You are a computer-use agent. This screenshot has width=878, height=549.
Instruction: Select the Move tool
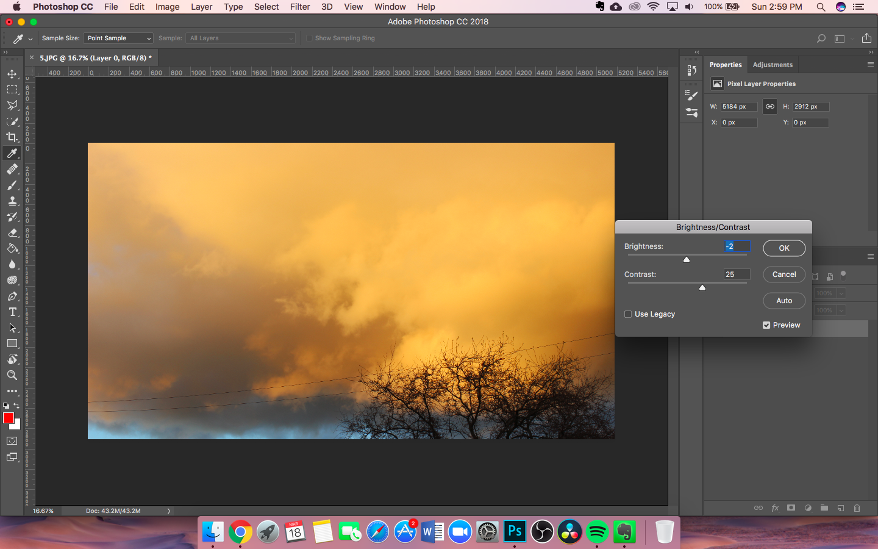point(12,74)
